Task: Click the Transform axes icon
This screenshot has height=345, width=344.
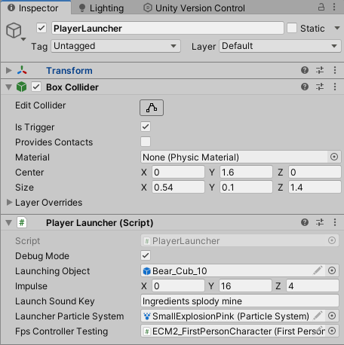Action: click(22, 70)
